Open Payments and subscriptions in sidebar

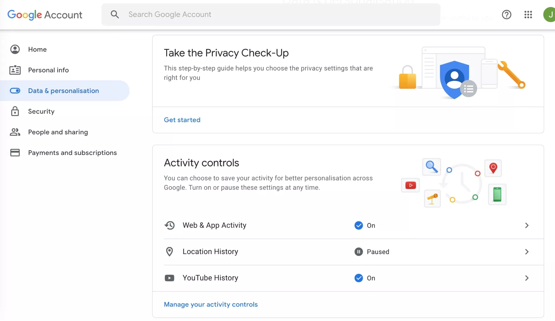[72, 153]
